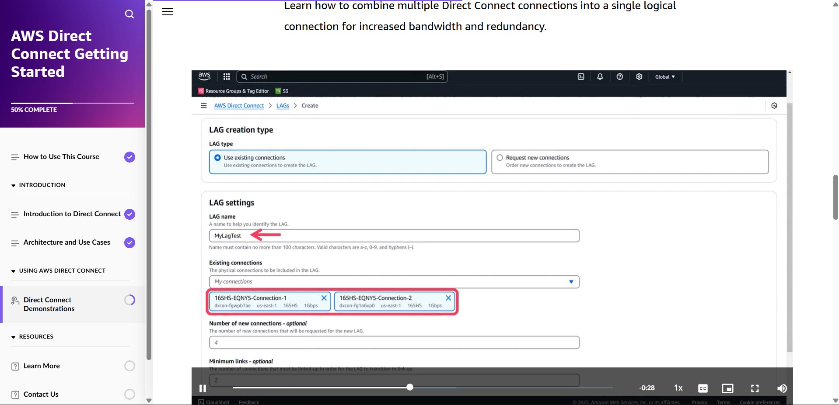Open the Contact Us page
The height and width of the screenshot is (405, 839).
(x=41, y=394)
